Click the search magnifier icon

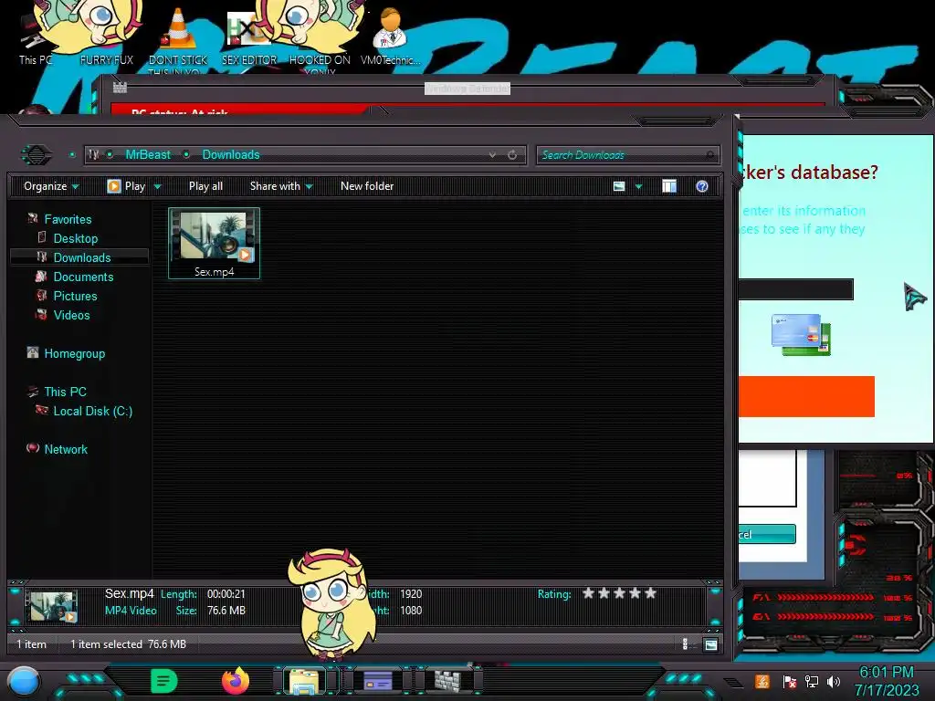(709, 155)
